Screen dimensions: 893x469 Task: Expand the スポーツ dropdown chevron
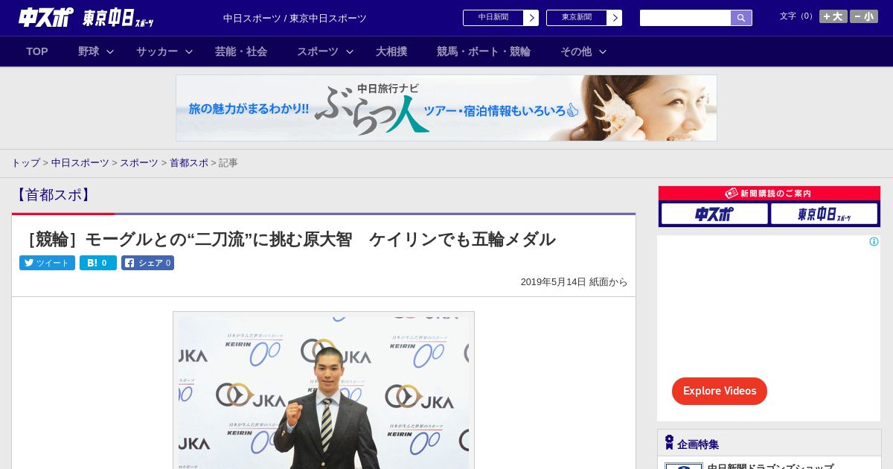pyautogui.click(x=350, y=51)
